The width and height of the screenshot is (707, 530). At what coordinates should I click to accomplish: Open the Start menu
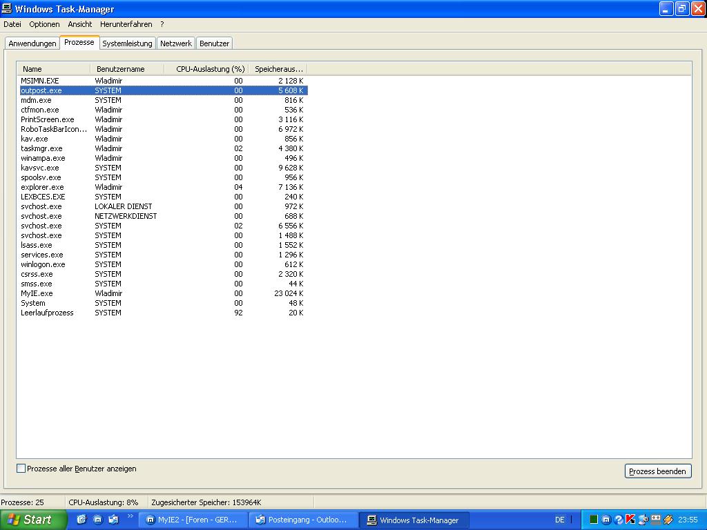33,520
